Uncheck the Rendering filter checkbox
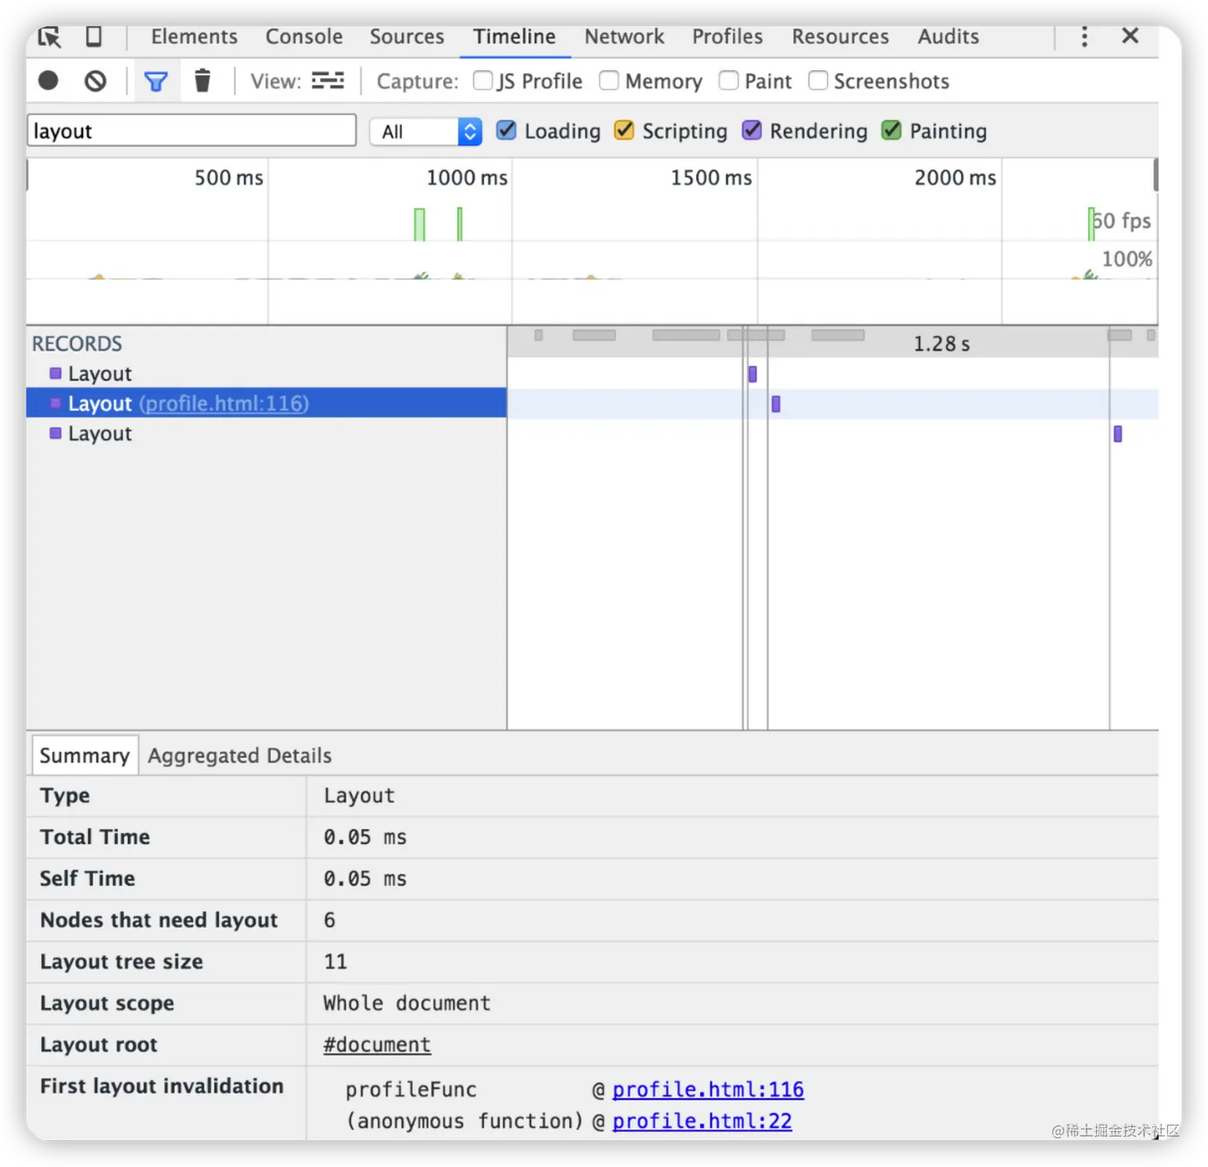 [x=752, y=130]
